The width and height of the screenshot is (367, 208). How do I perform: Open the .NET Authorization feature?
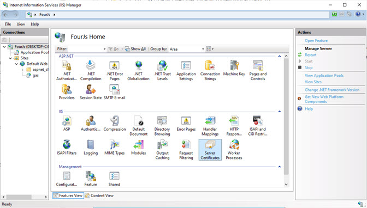click(67, 70)
